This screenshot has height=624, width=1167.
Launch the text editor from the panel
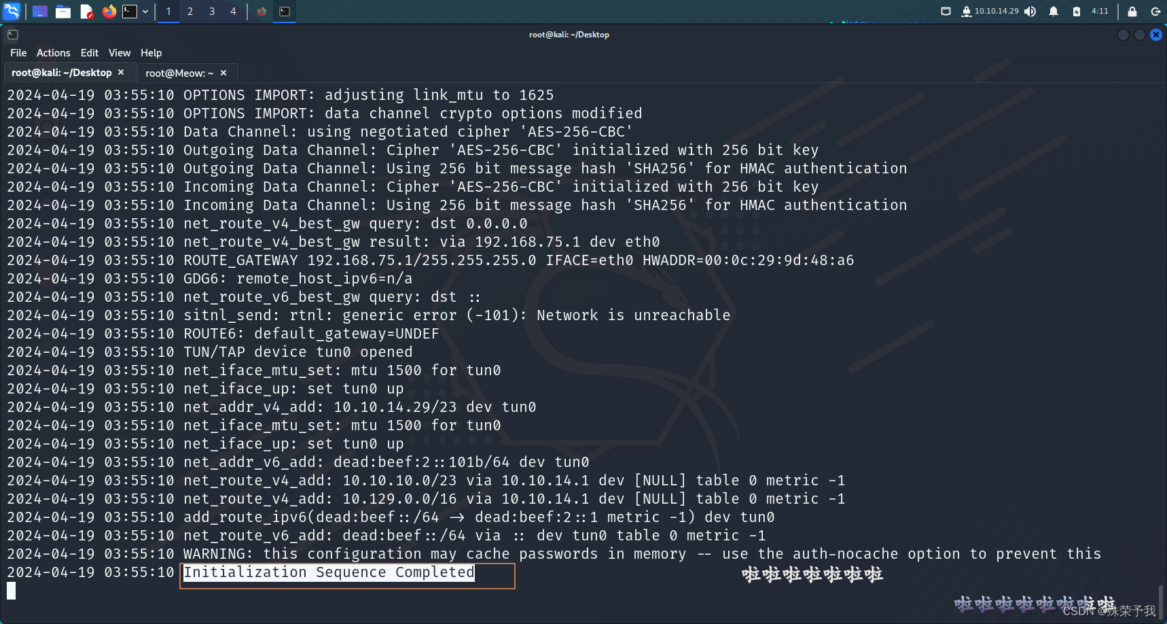pos(86,12)
